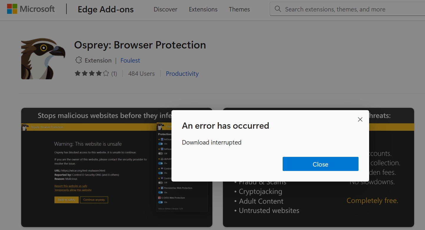Click the Osprey bird extension icon
This screenshot has height=230, width=425.
click(43, 59)
